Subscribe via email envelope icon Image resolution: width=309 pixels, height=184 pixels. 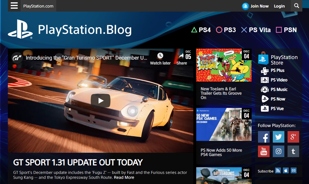pyautogui.click(x=294, y=170)
